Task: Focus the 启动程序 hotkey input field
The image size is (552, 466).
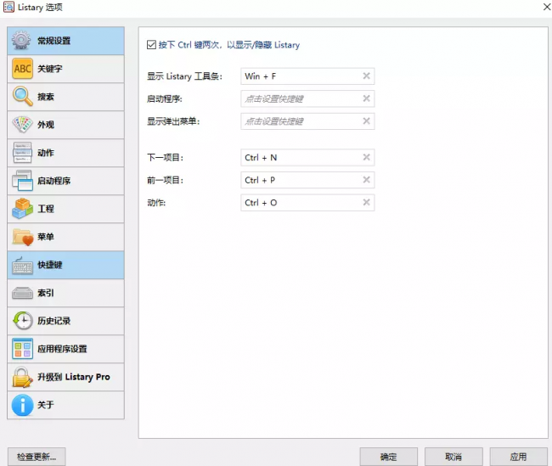Action: point(307,98)
